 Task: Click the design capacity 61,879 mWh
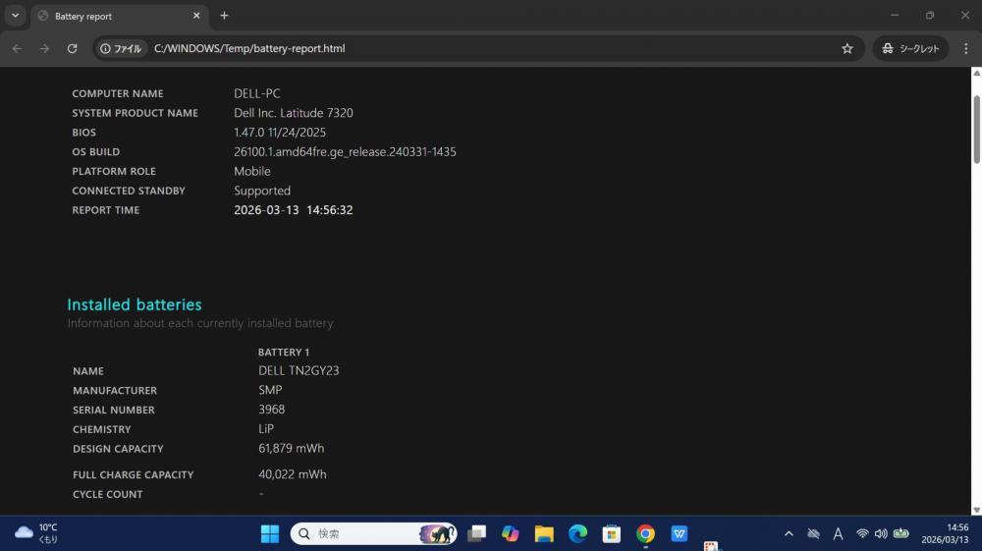(x=292, y=448)
